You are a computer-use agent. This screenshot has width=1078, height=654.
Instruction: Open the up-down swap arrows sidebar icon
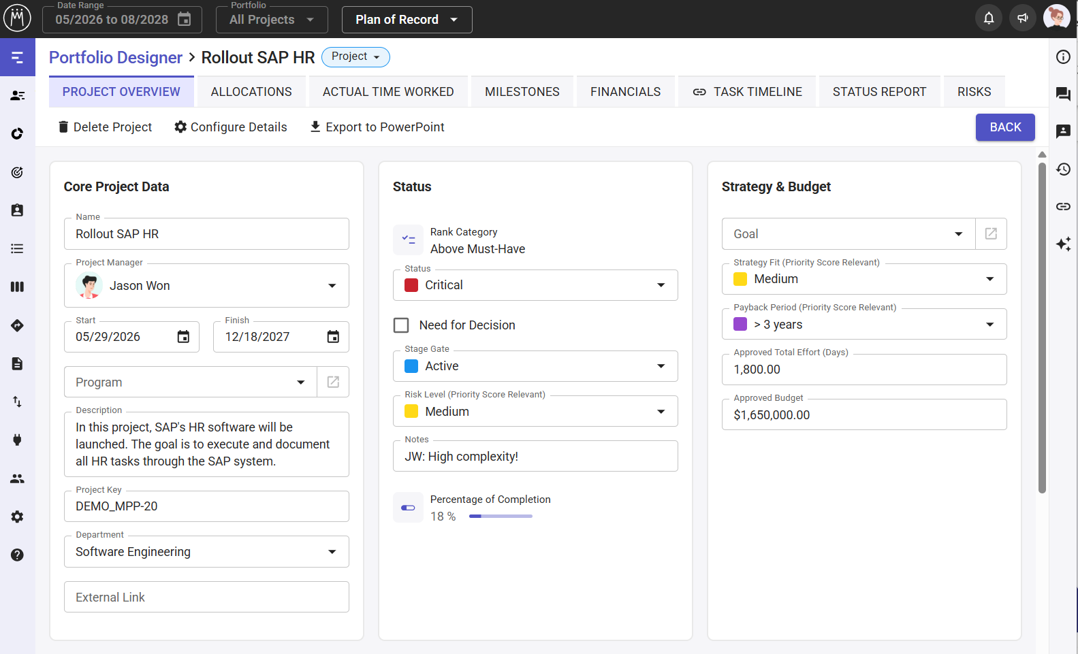coord(18,402)
